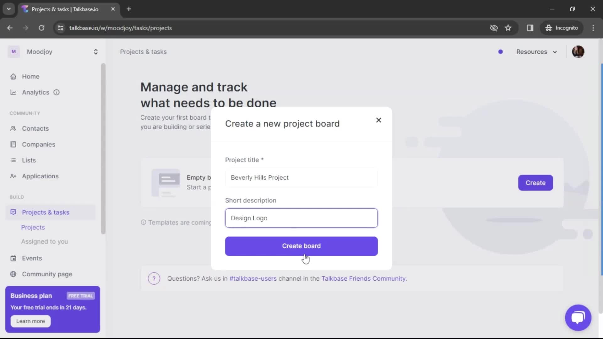Open the browser menu with three dots

tap(593, 28)
